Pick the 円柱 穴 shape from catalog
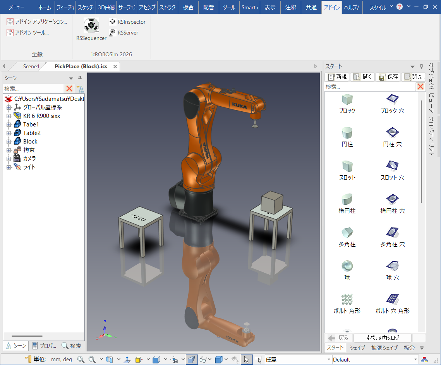 [392, 137]
